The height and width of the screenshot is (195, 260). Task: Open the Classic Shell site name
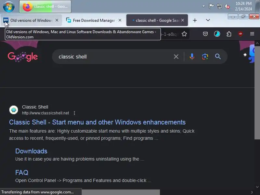[35, 107]
